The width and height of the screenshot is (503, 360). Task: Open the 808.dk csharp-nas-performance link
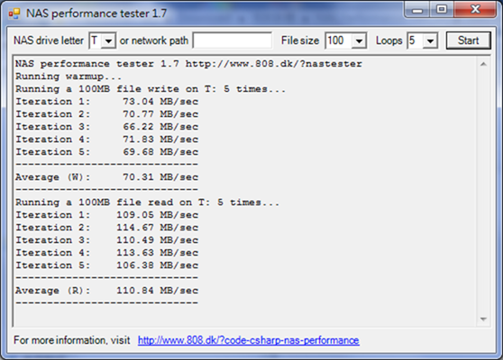248,340
